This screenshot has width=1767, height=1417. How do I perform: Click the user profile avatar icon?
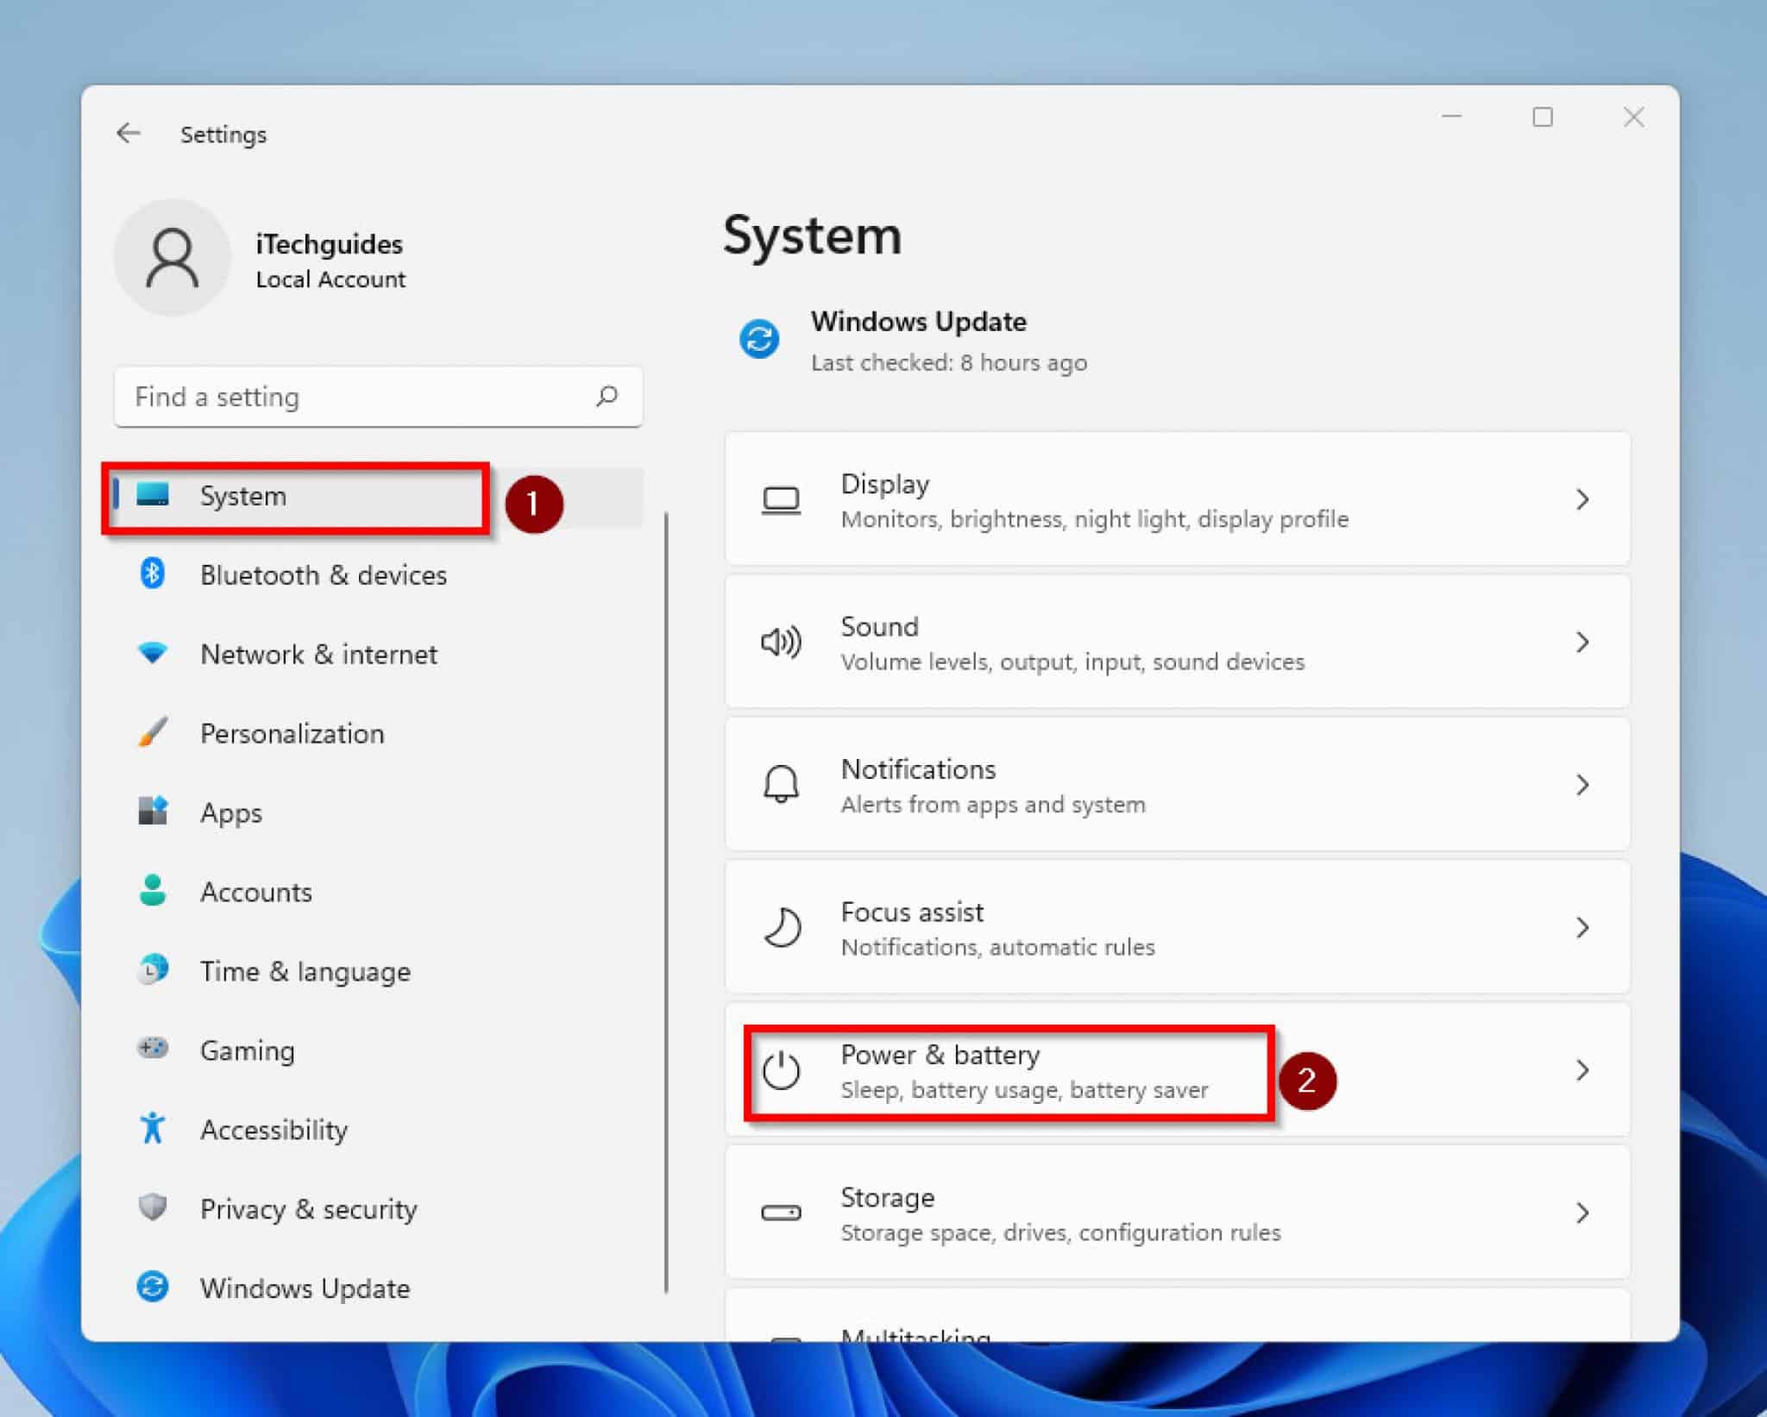(173, 257)
